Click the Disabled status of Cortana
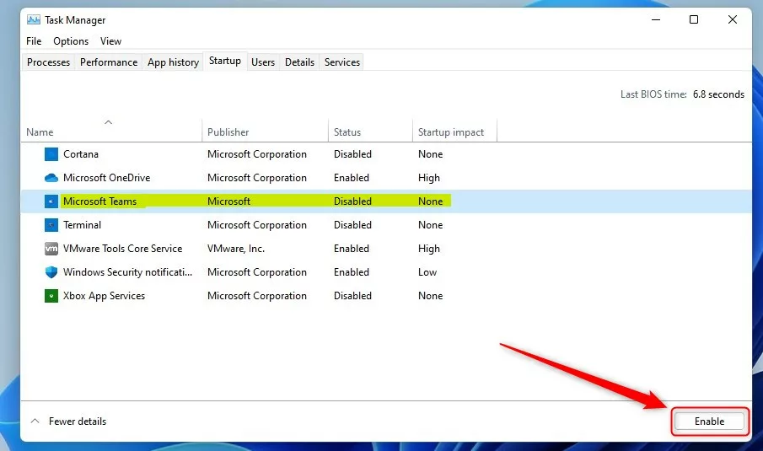 point(352,154)
